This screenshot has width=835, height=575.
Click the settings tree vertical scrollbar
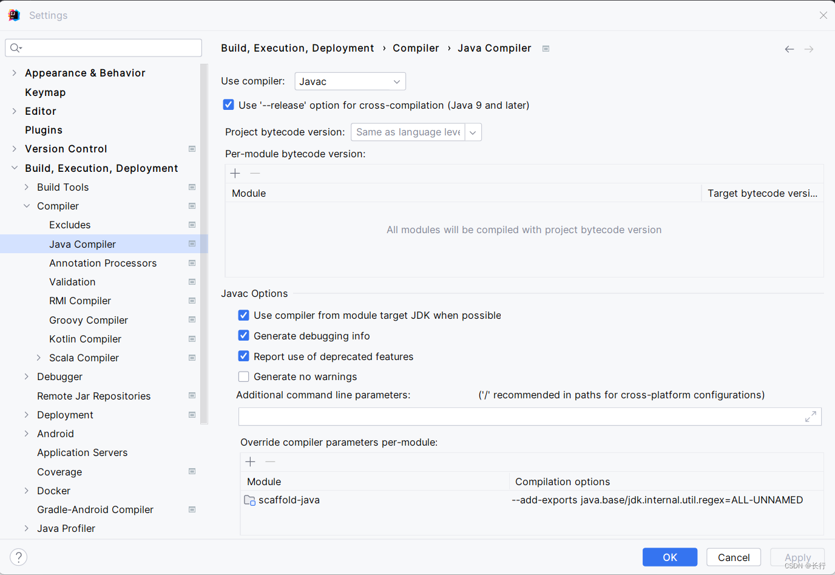pos(204,243)
